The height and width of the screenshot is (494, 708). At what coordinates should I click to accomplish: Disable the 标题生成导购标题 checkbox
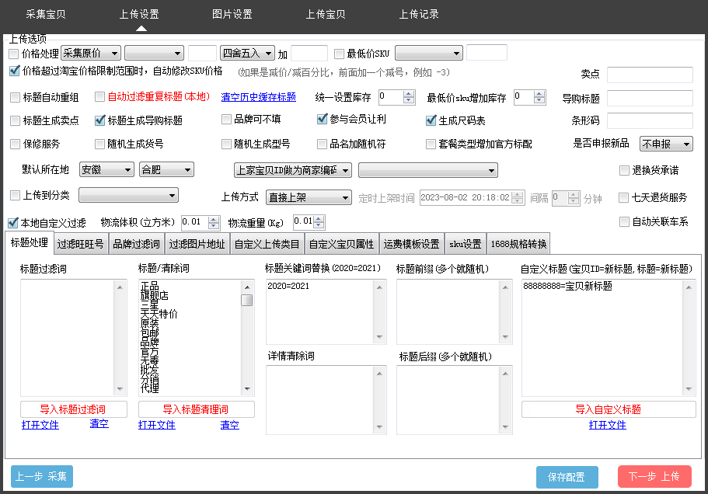point(100,120)
